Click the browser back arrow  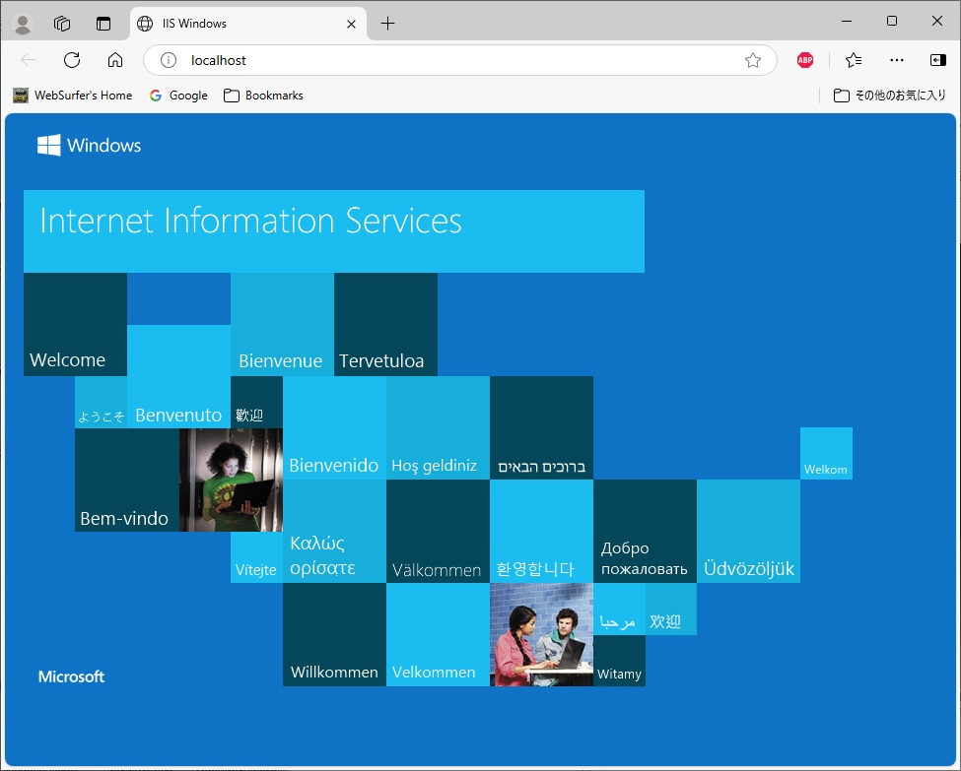(29, 60)
